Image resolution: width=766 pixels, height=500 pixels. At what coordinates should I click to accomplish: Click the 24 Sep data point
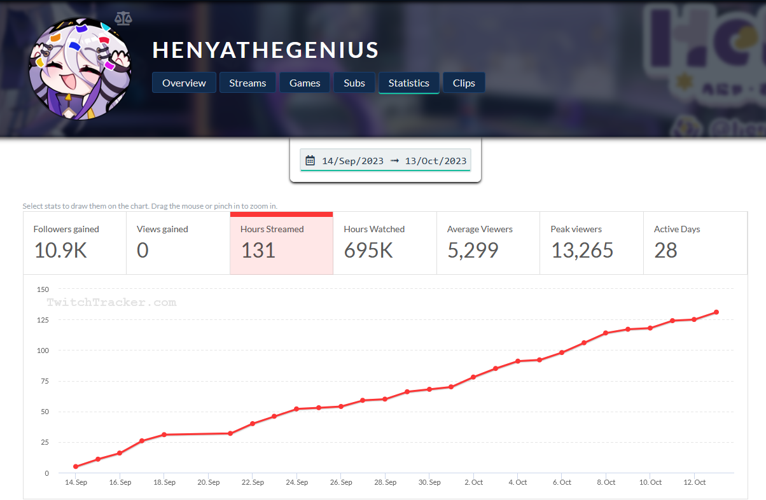296,409
